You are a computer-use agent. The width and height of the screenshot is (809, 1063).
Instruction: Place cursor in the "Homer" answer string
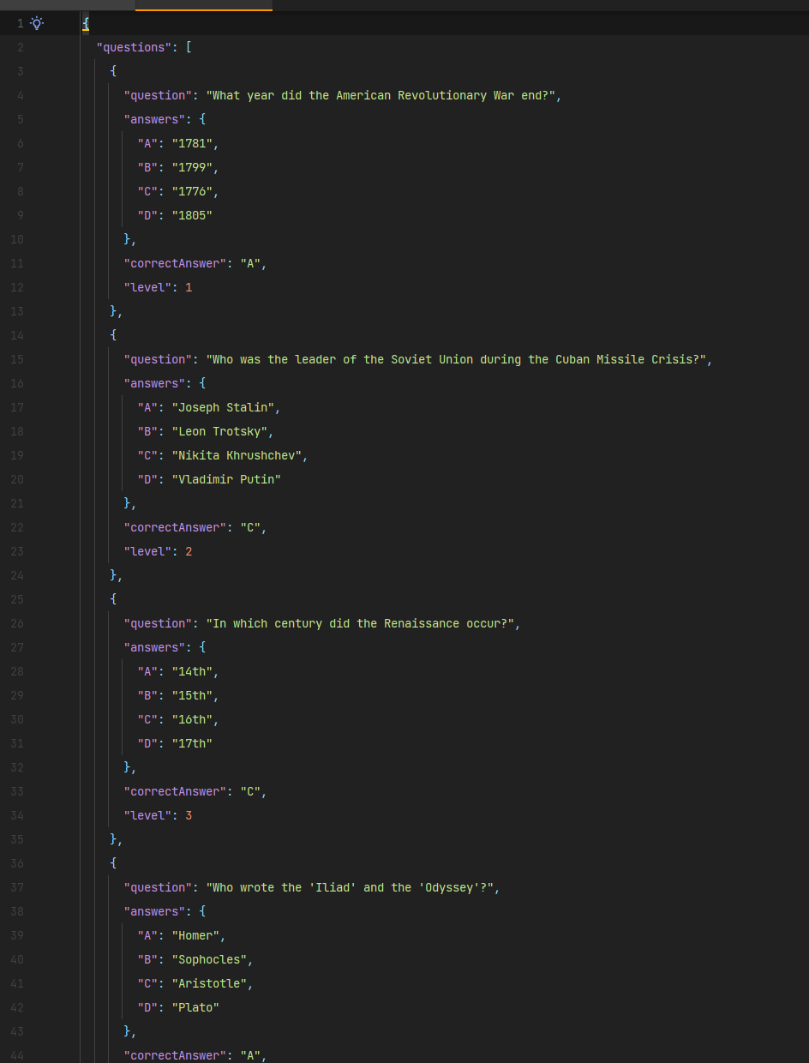tap(195, 935)
